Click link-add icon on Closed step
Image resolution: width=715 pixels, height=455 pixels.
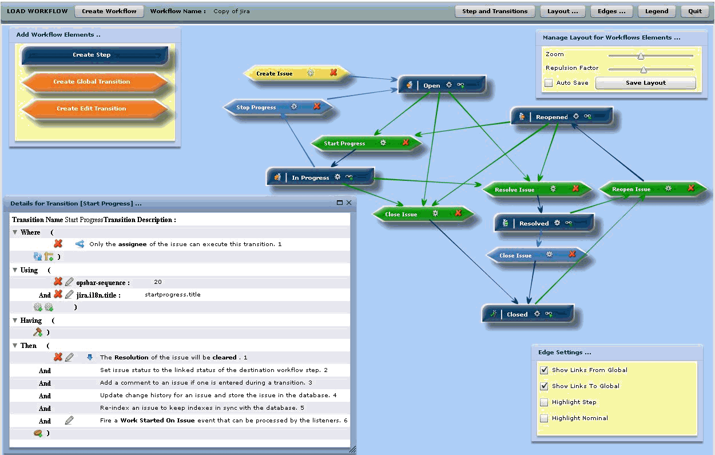(549, 314)
